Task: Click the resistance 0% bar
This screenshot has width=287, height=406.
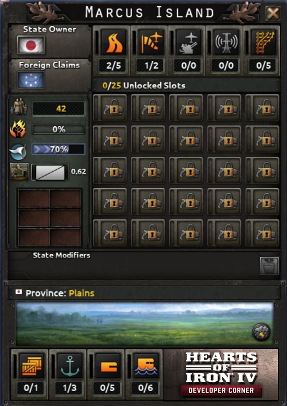Action: point(58,129)
